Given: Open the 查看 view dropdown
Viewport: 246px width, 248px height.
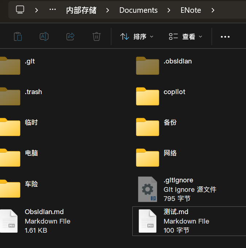Looking at the screenshot, I should click(x=186, y=36).
